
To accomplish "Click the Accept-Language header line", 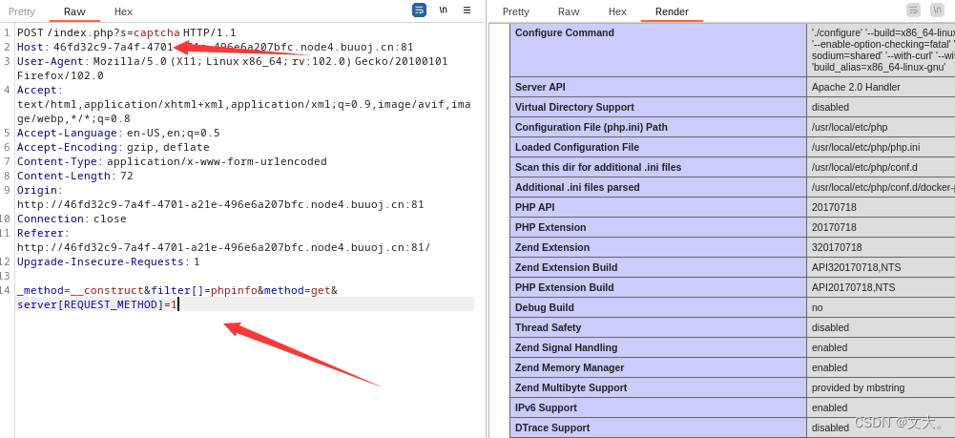I will pyautogui.click(x=118, y=133).
